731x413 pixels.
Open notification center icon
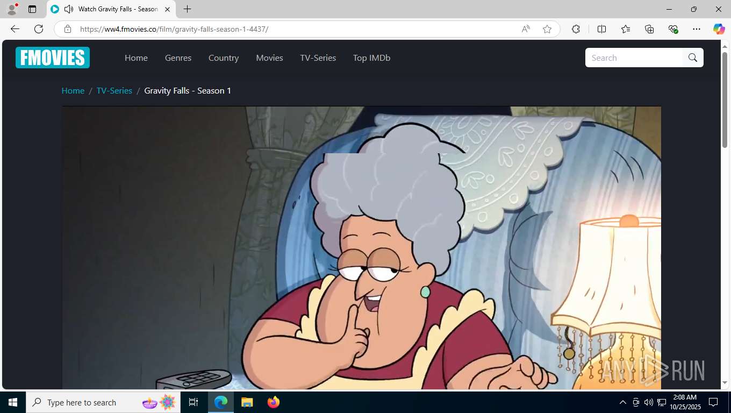[713, 402]
